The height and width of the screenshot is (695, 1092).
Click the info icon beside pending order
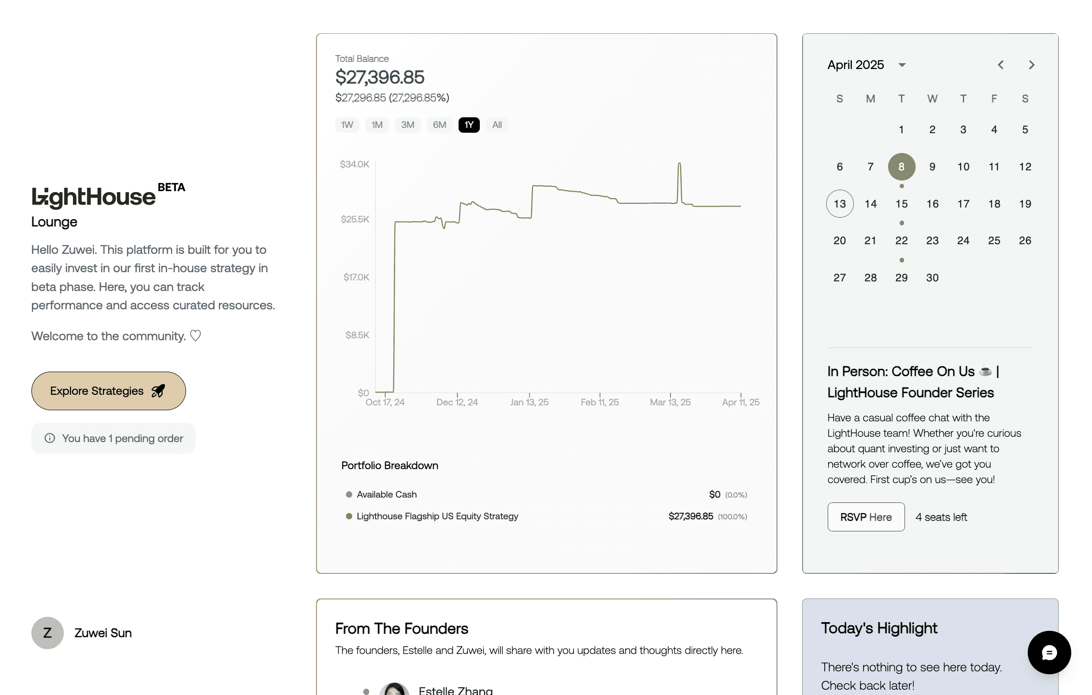(x=50, y=438)
